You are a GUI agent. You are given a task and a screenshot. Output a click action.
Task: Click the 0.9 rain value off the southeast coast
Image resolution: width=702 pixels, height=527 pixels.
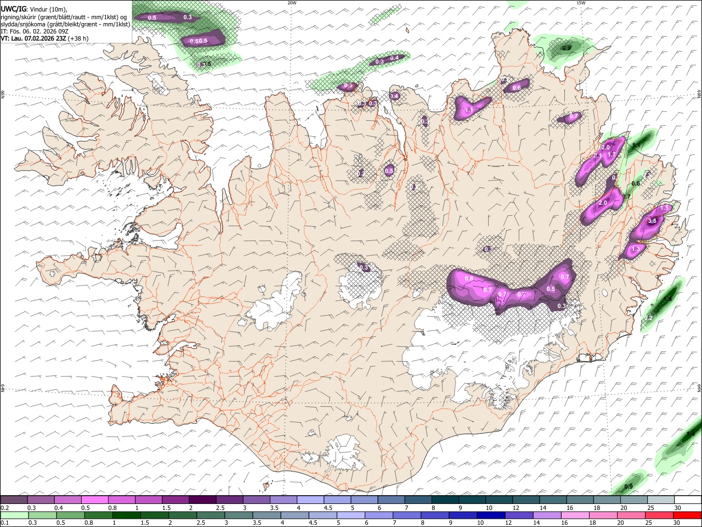click(629, 486)
